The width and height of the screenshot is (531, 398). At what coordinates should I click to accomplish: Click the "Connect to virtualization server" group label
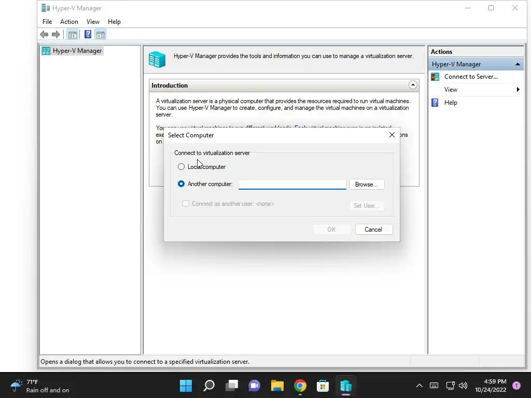pyautogui.click(x=212, y=153)
